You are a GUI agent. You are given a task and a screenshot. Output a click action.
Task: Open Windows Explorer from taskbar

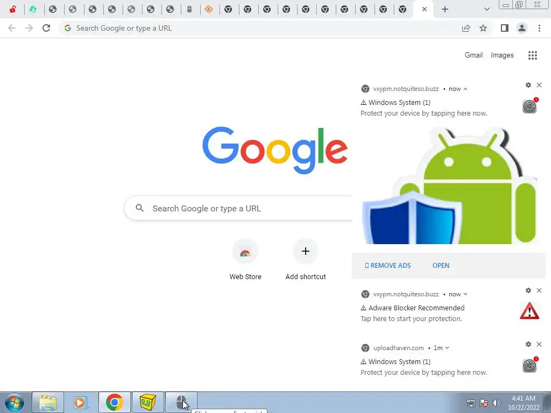tap(48, 402)
